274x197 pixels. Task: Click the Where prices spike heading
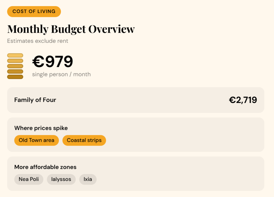click(x=41, y=128)
